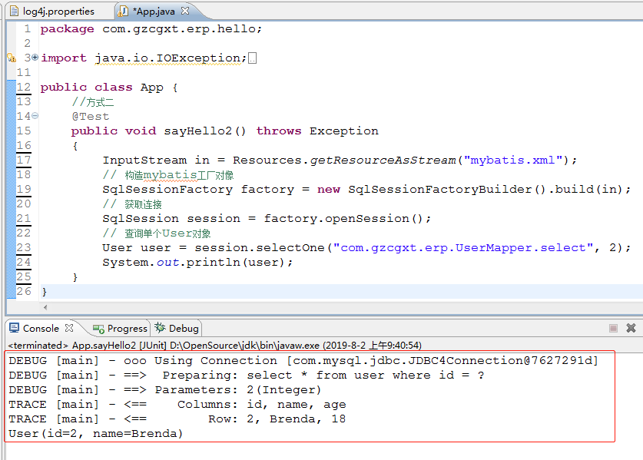Click the //方式二 comment on line 13

click(93, 102)
